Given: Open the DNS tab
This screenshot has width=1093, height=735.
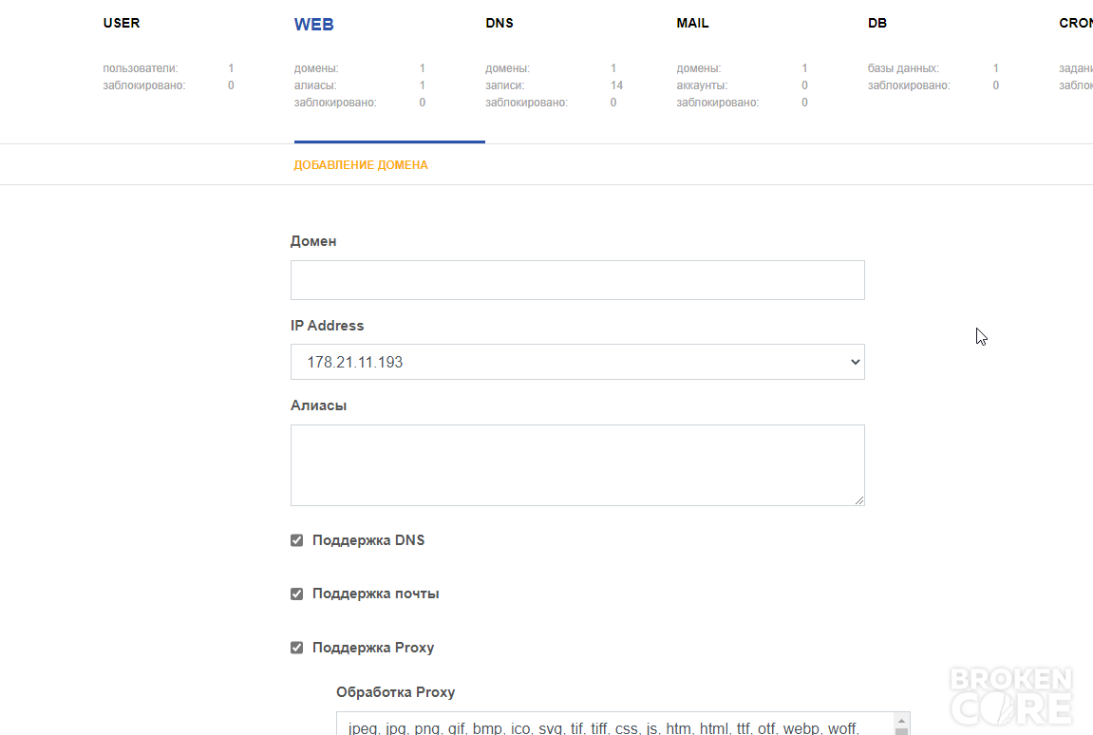Looking at the screenshot, I should (499, 23).
